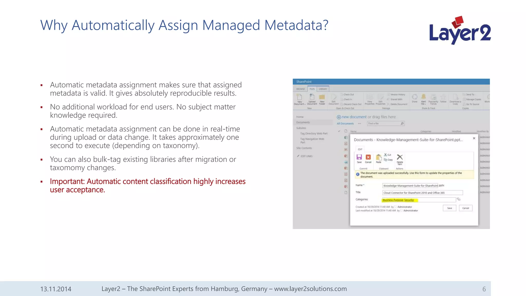Click the Title text field
This screenshot has width=526, height=296.
422,193
